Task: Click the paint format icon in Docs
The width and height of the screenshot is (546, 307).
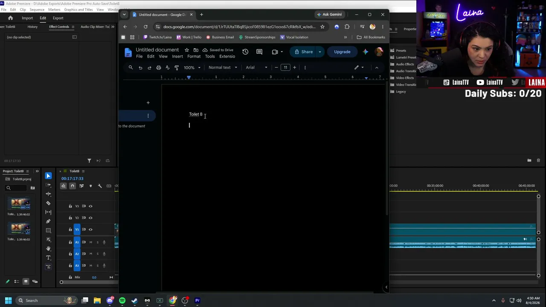Action: 177,67
